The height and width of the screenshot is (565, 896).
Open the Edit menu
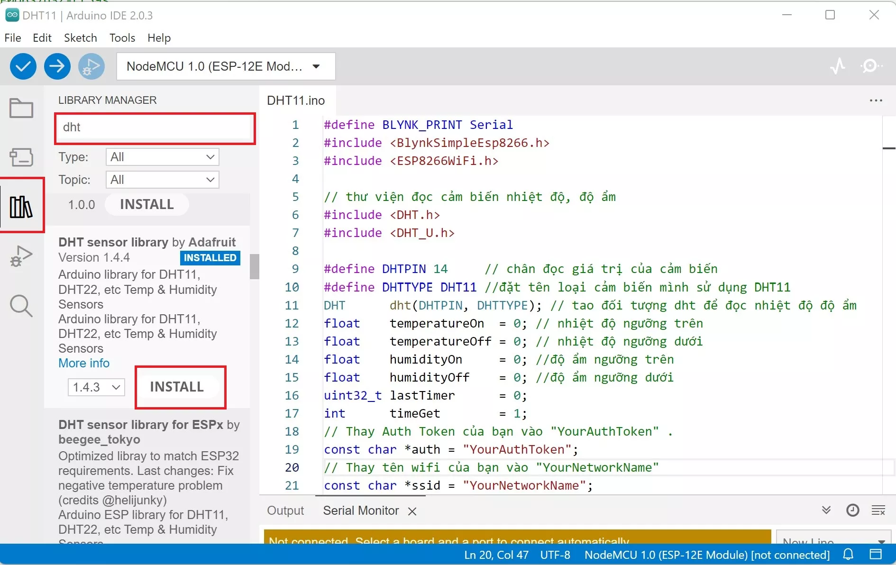(42, 38)
